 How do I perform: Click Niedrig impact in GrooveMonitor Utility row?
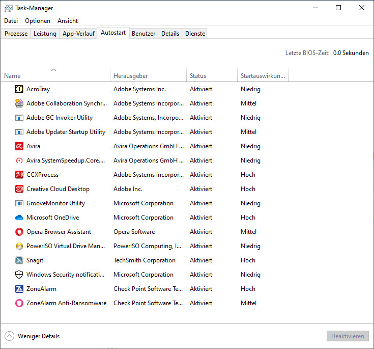pos(250,203)
